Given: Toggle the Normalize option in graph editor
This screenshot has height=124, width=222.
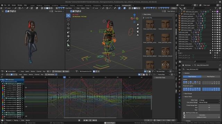Looking at the screenshot, I should (50, 74).
